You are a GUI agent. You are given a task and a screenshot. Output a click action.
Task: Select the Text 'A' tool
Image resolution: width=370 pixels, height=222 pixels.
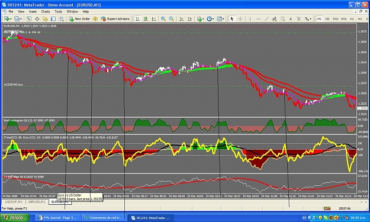tap(291, 19)
